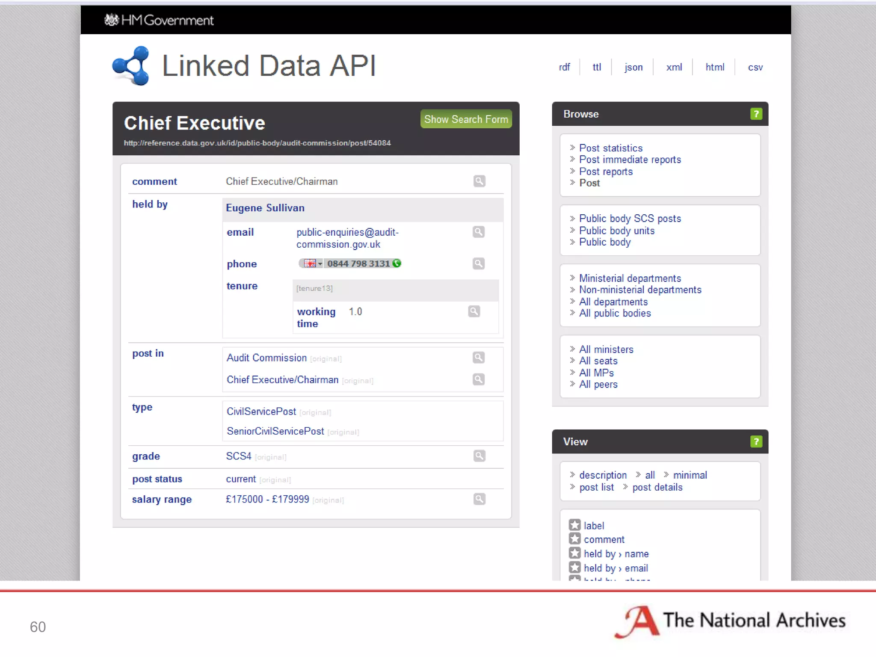Switch to json format

633,67
